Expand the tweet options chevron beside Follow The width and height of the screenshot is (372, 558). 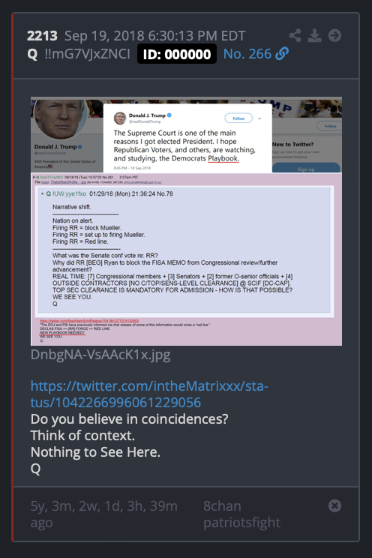[x=259, y=118]
